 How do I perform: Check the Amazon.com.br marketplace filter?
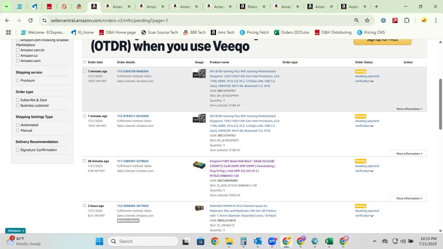[x=18, y=50]
